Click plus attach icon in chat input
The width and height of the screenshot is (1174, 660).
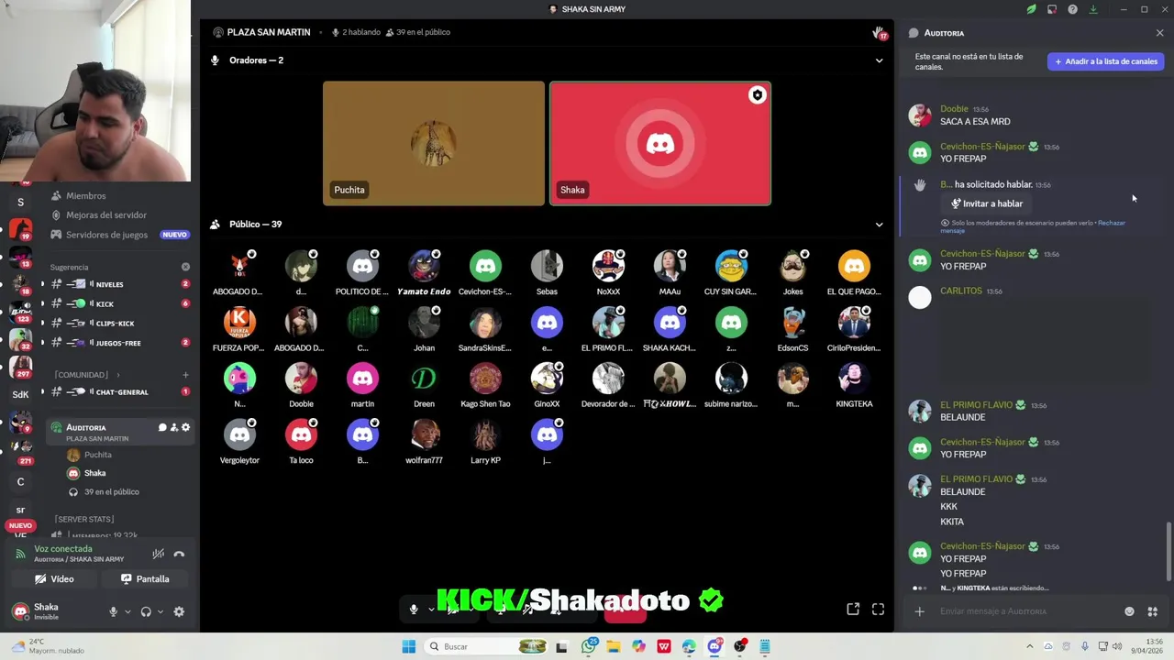[919, 611]
